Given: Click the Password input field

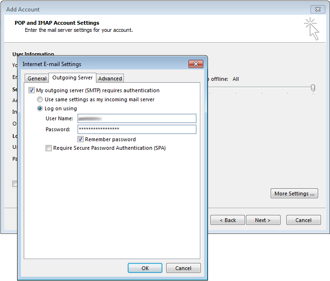Looking at the screenshot, I should (x=137, y=129).
